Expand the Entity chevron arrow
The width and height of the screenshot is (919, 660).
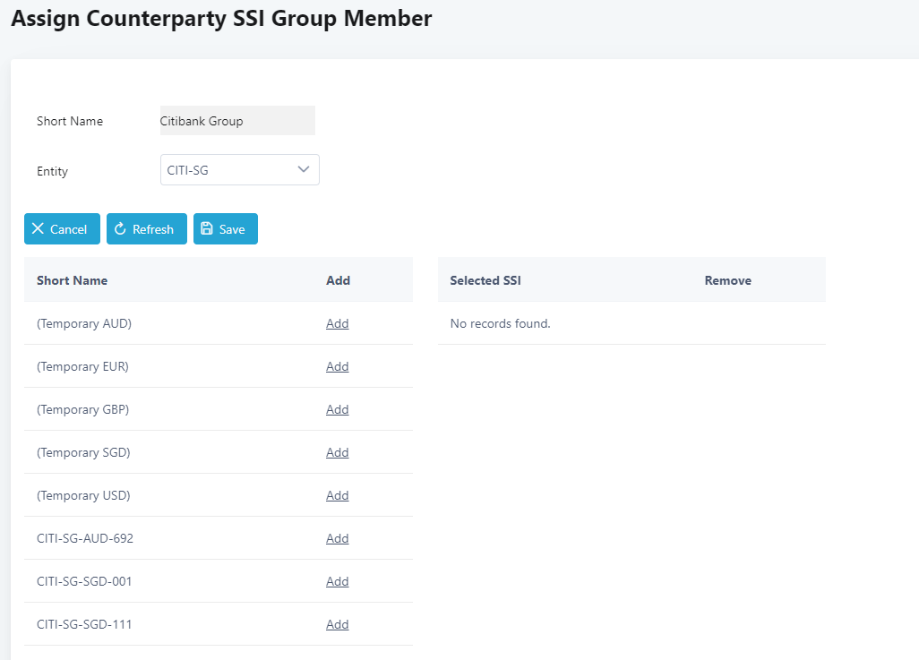pos(304,169)
